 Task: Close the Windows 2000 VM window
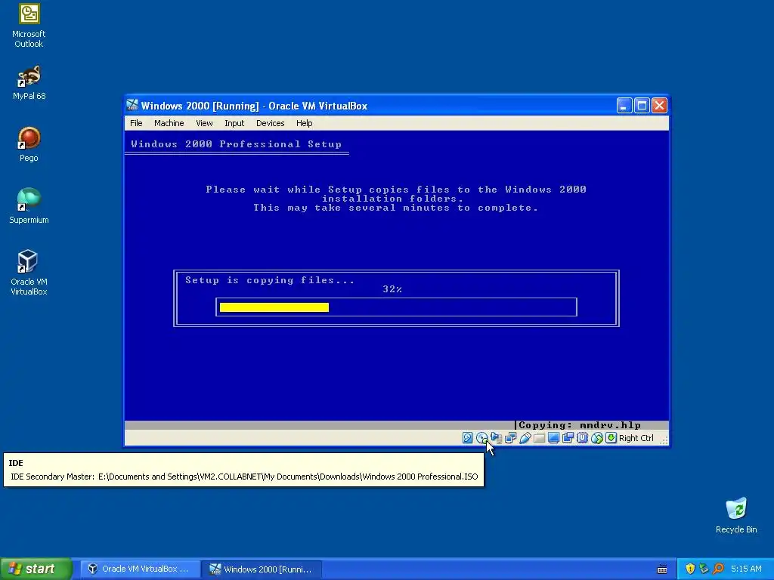click(659, 105)
